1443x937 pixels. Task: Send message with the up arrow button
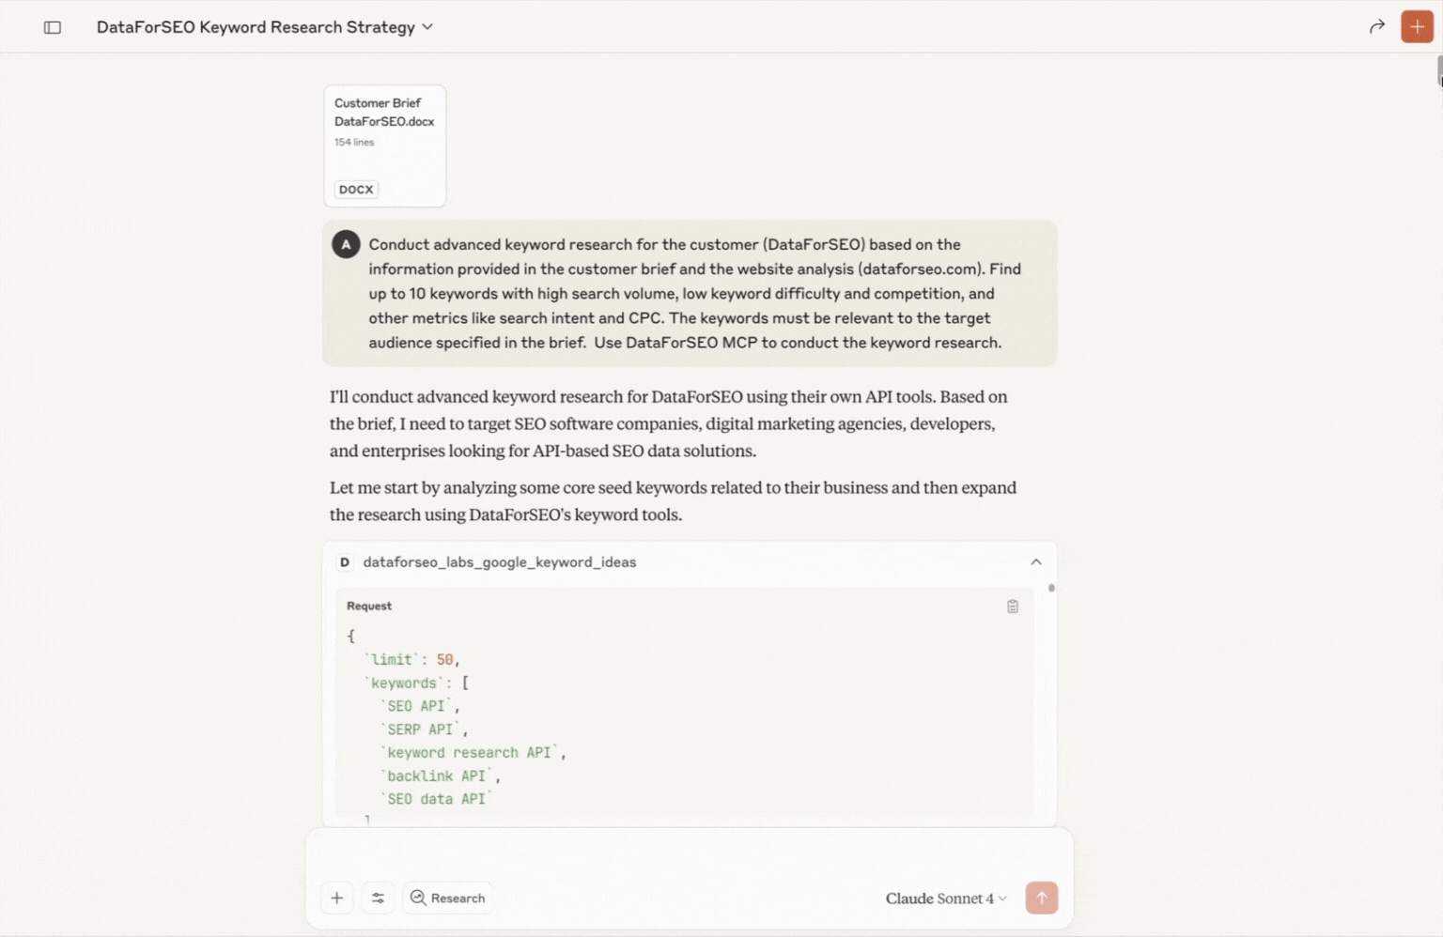coord(1041,898)
